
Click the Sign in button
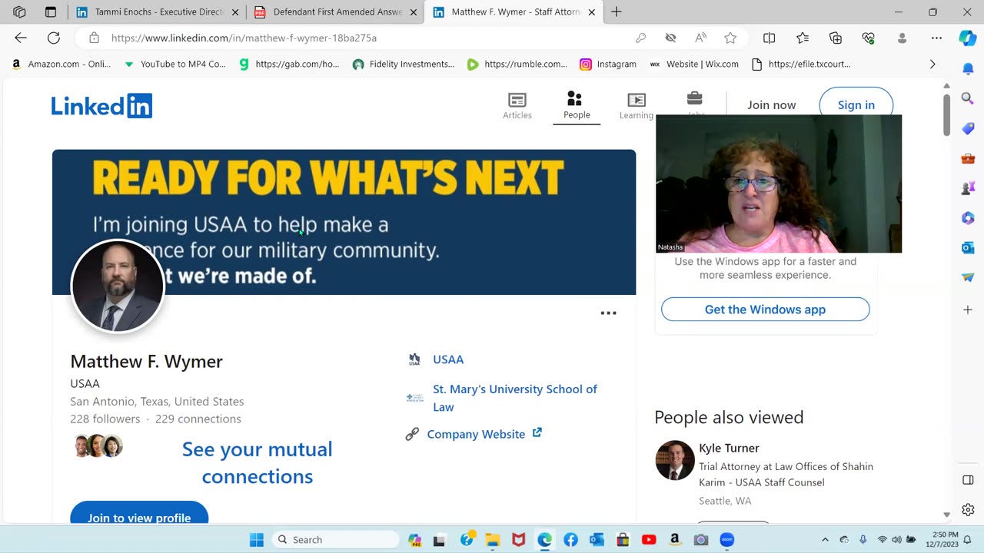pos(856,105)
